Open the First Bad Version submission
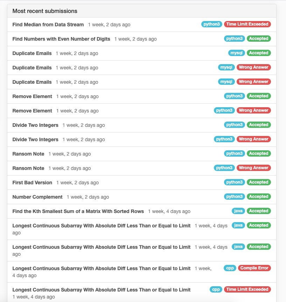Image resolution: width=286 pixels, height=302 pixels. click(x=32, y=183)
